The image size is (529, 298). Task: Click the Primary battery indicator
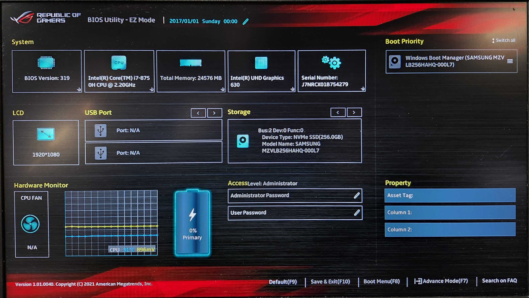(x=192, y=222)
